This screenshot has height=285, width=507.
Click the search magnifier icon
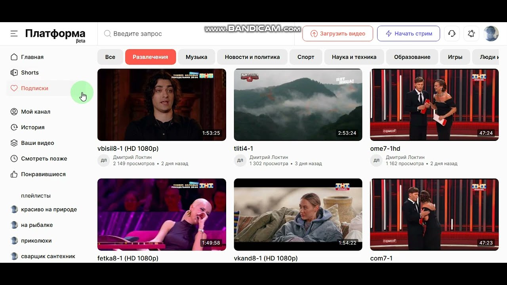click(107, 34)
